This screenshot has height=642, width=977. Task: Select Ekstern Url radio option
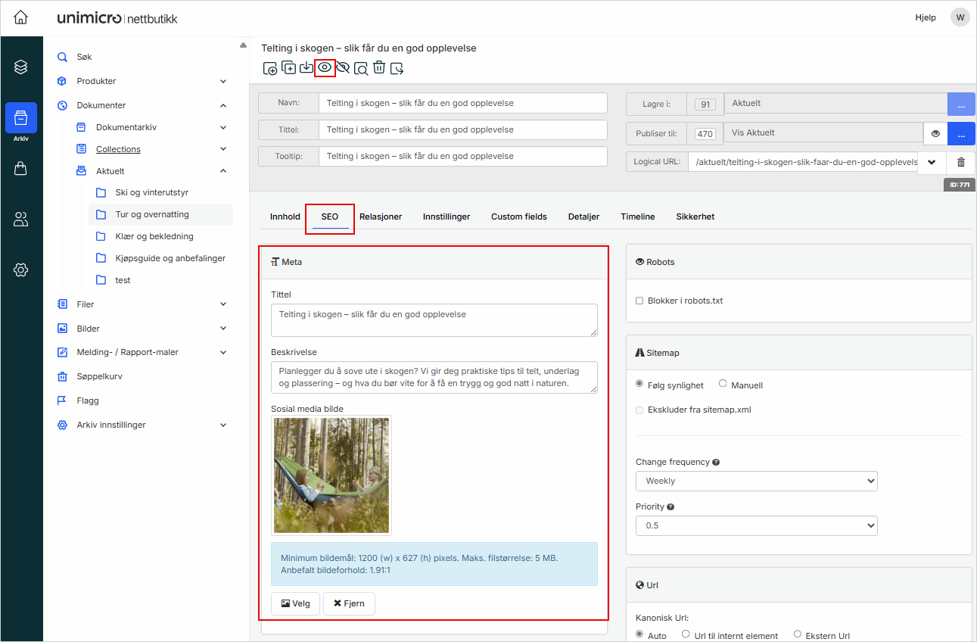point(798,634)
